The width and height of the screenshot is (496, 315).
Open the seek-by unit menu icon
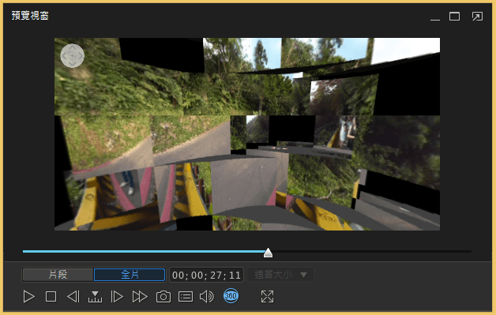click(95, 297)
